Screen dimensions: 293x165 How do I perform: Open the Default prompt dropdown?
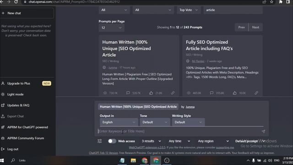(250, 141)
